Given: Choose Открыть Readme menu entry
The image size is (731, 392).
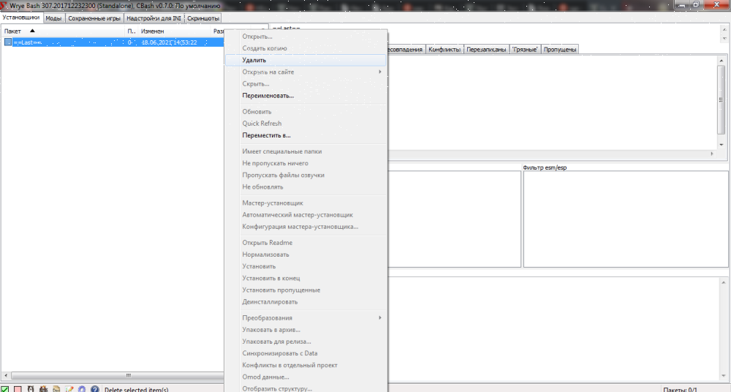Looking at the screenshot, I should point(306,243).
